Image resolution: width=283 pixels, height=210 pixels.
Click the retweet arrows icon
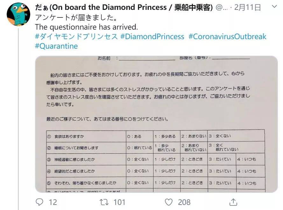pyautogui.click(x=104, y=202)
